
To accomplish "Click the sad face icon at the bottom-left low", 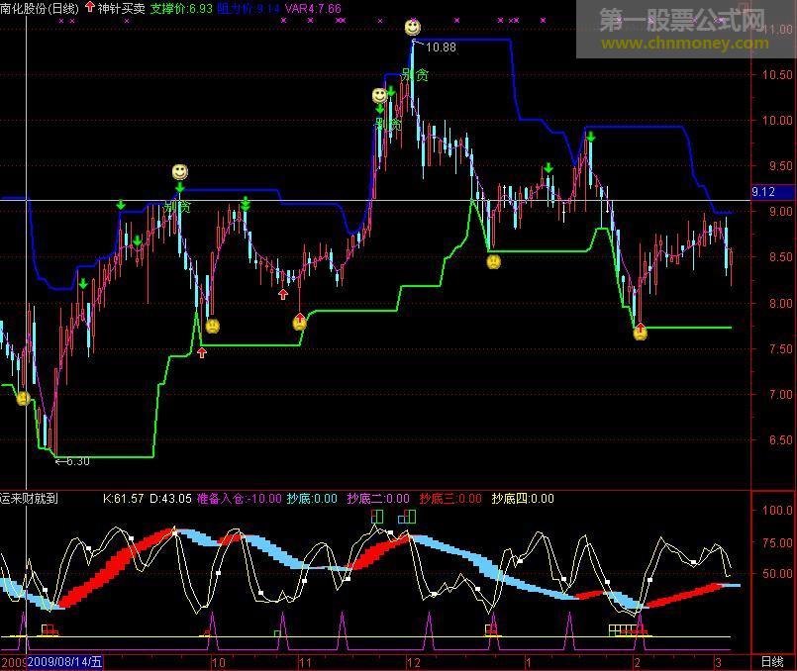I will (x=23, y=399).
